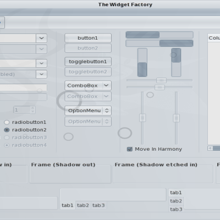Switch to tab3 in the bottom-tab notebook
Viewport: 220px width, 220px height.
[x=98, y=205]
